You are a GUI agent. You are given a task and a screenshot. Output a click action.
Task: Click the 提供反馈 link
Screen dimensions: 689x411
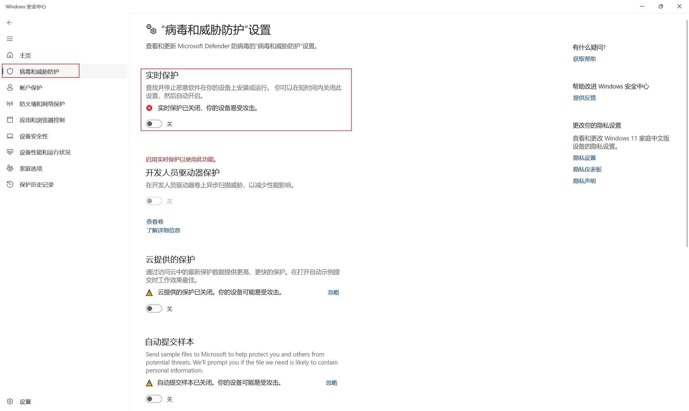[584, 98]
